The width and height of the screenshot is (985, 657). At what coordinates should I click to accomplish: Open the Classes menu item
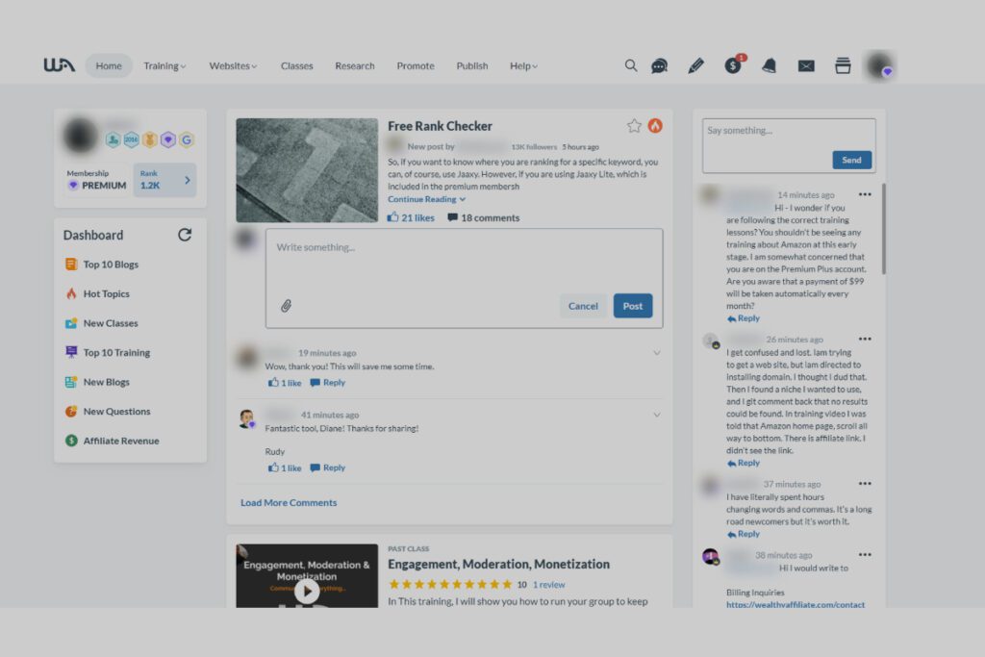pos(296,66)
